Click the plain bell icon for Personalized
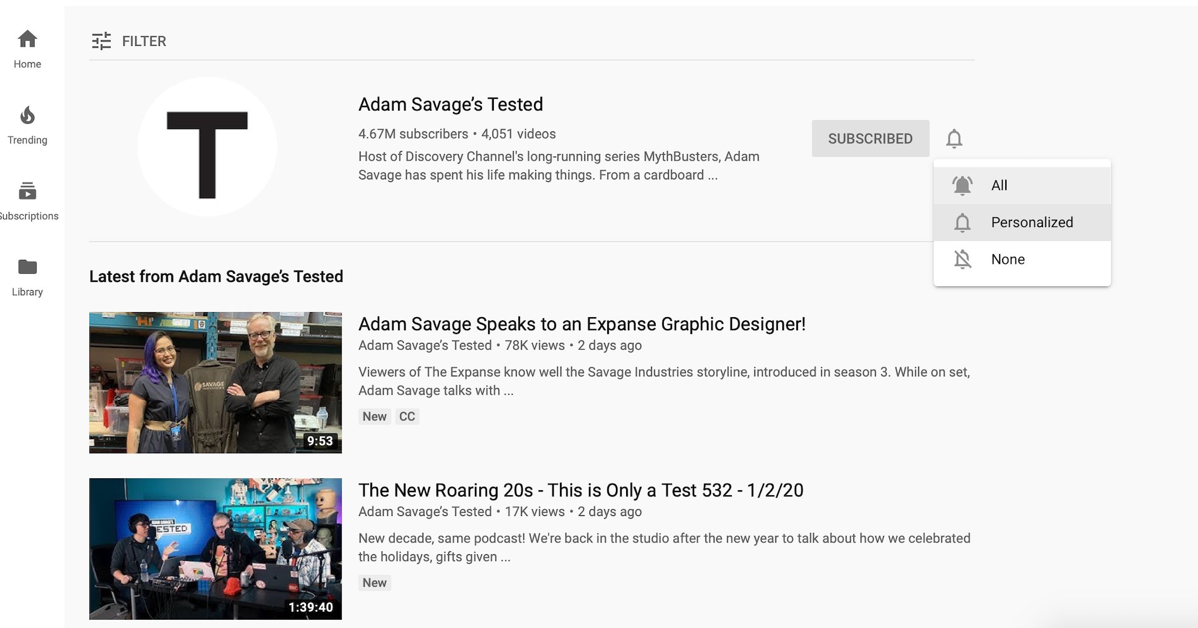The image size is (1198, 628). (962, 223)
